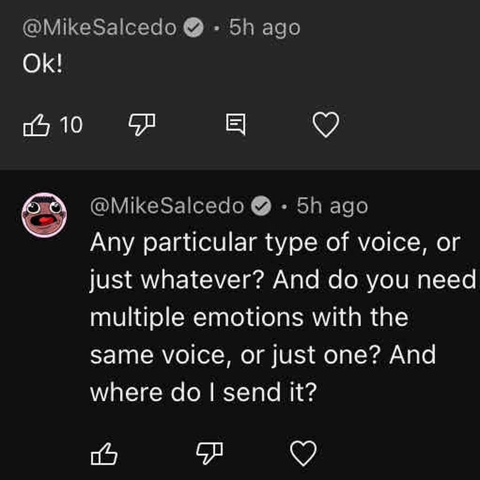Like the "Ok!" comment with thumbs up
480x480 pixels.
point(36,127)
